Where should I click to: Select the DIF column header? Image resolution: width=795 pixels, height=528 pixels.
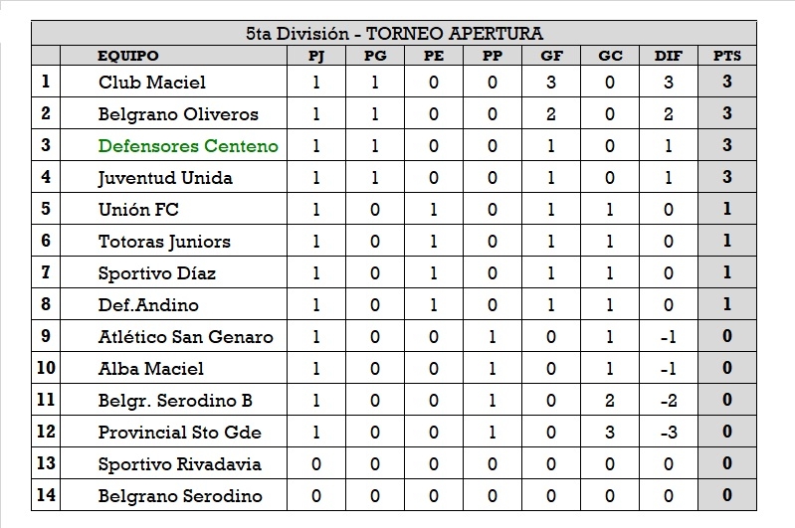pos(669,56)
